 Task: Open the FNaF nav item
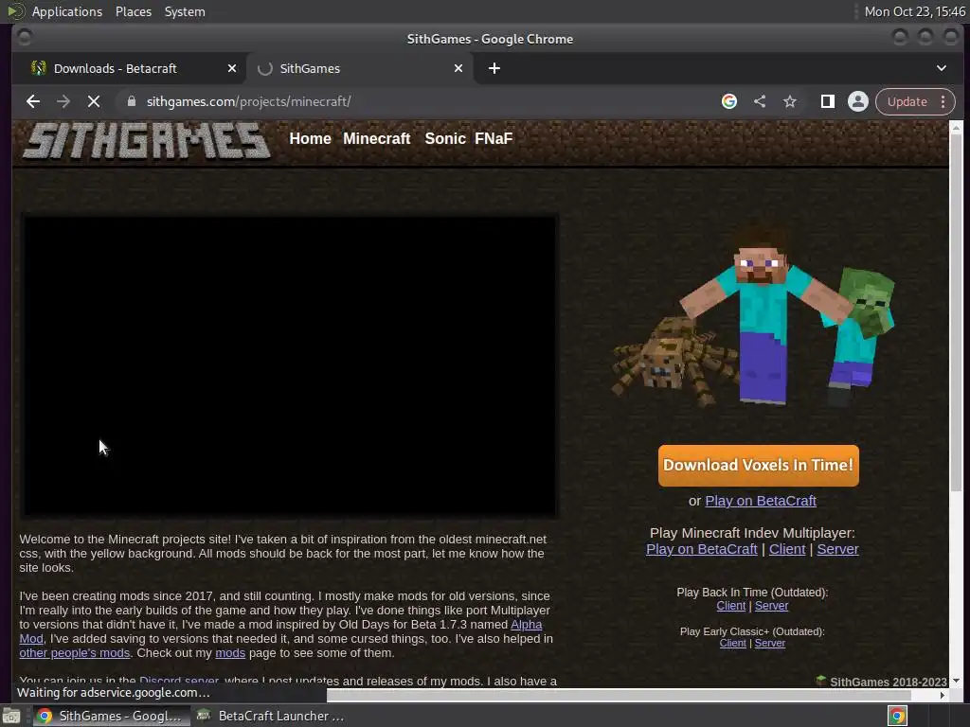(x=494, y=138)
